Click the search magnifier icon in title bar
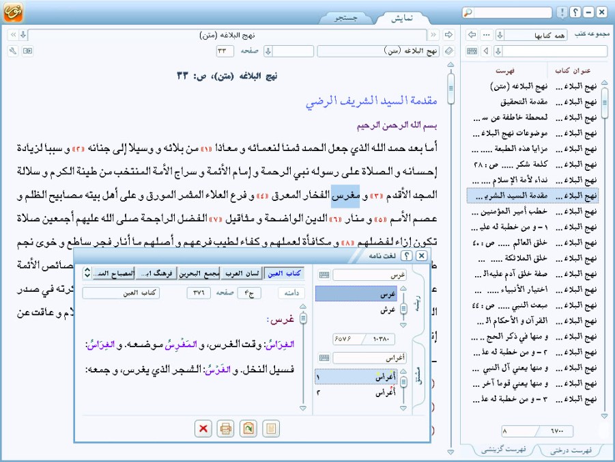This screenshot has width=615, height=462. tap(468, 12)
